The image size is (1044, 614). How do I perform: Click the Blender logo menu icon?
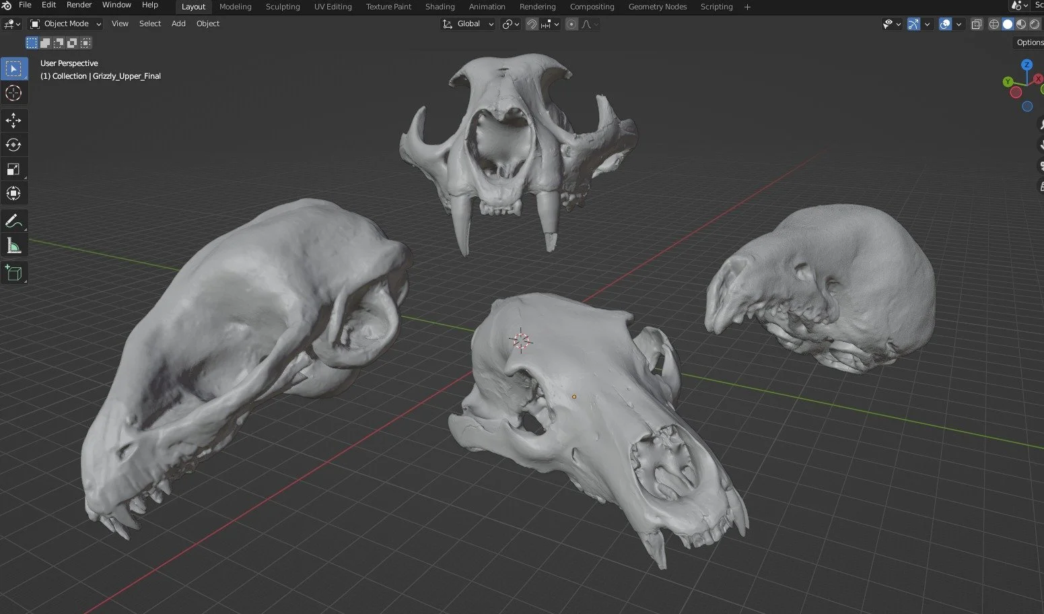point(7,5)
